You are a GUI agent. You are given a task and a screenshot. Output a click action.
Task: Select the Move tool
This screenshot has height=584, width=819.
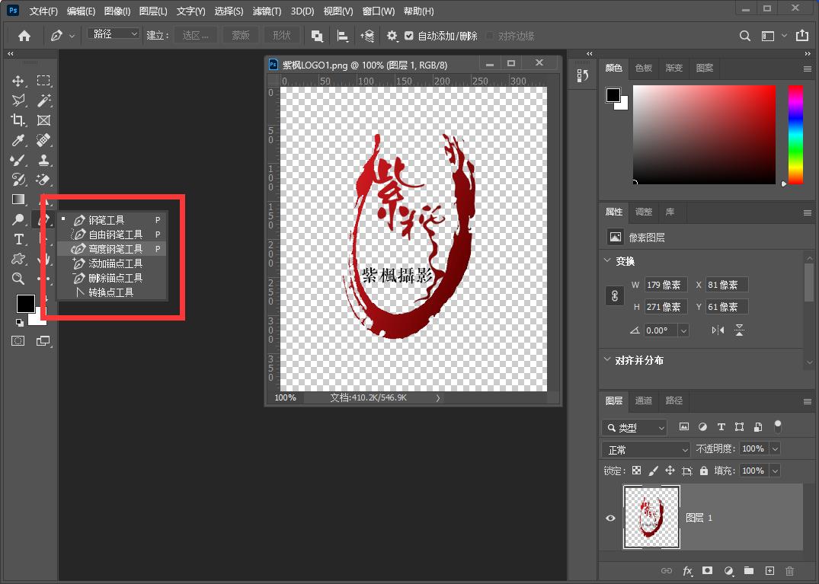18,81
